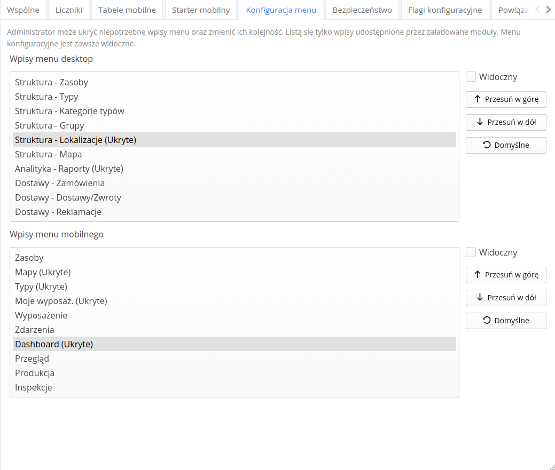Select Dostawy - Dostawy/Zwroty entry
The width and height of the screenshot is (555, 470).
point(234,197)
